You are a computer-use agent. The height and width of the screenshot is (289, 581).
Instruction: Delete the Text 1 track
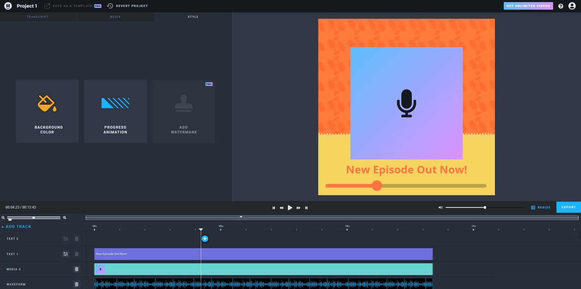[x=77, y=254]
